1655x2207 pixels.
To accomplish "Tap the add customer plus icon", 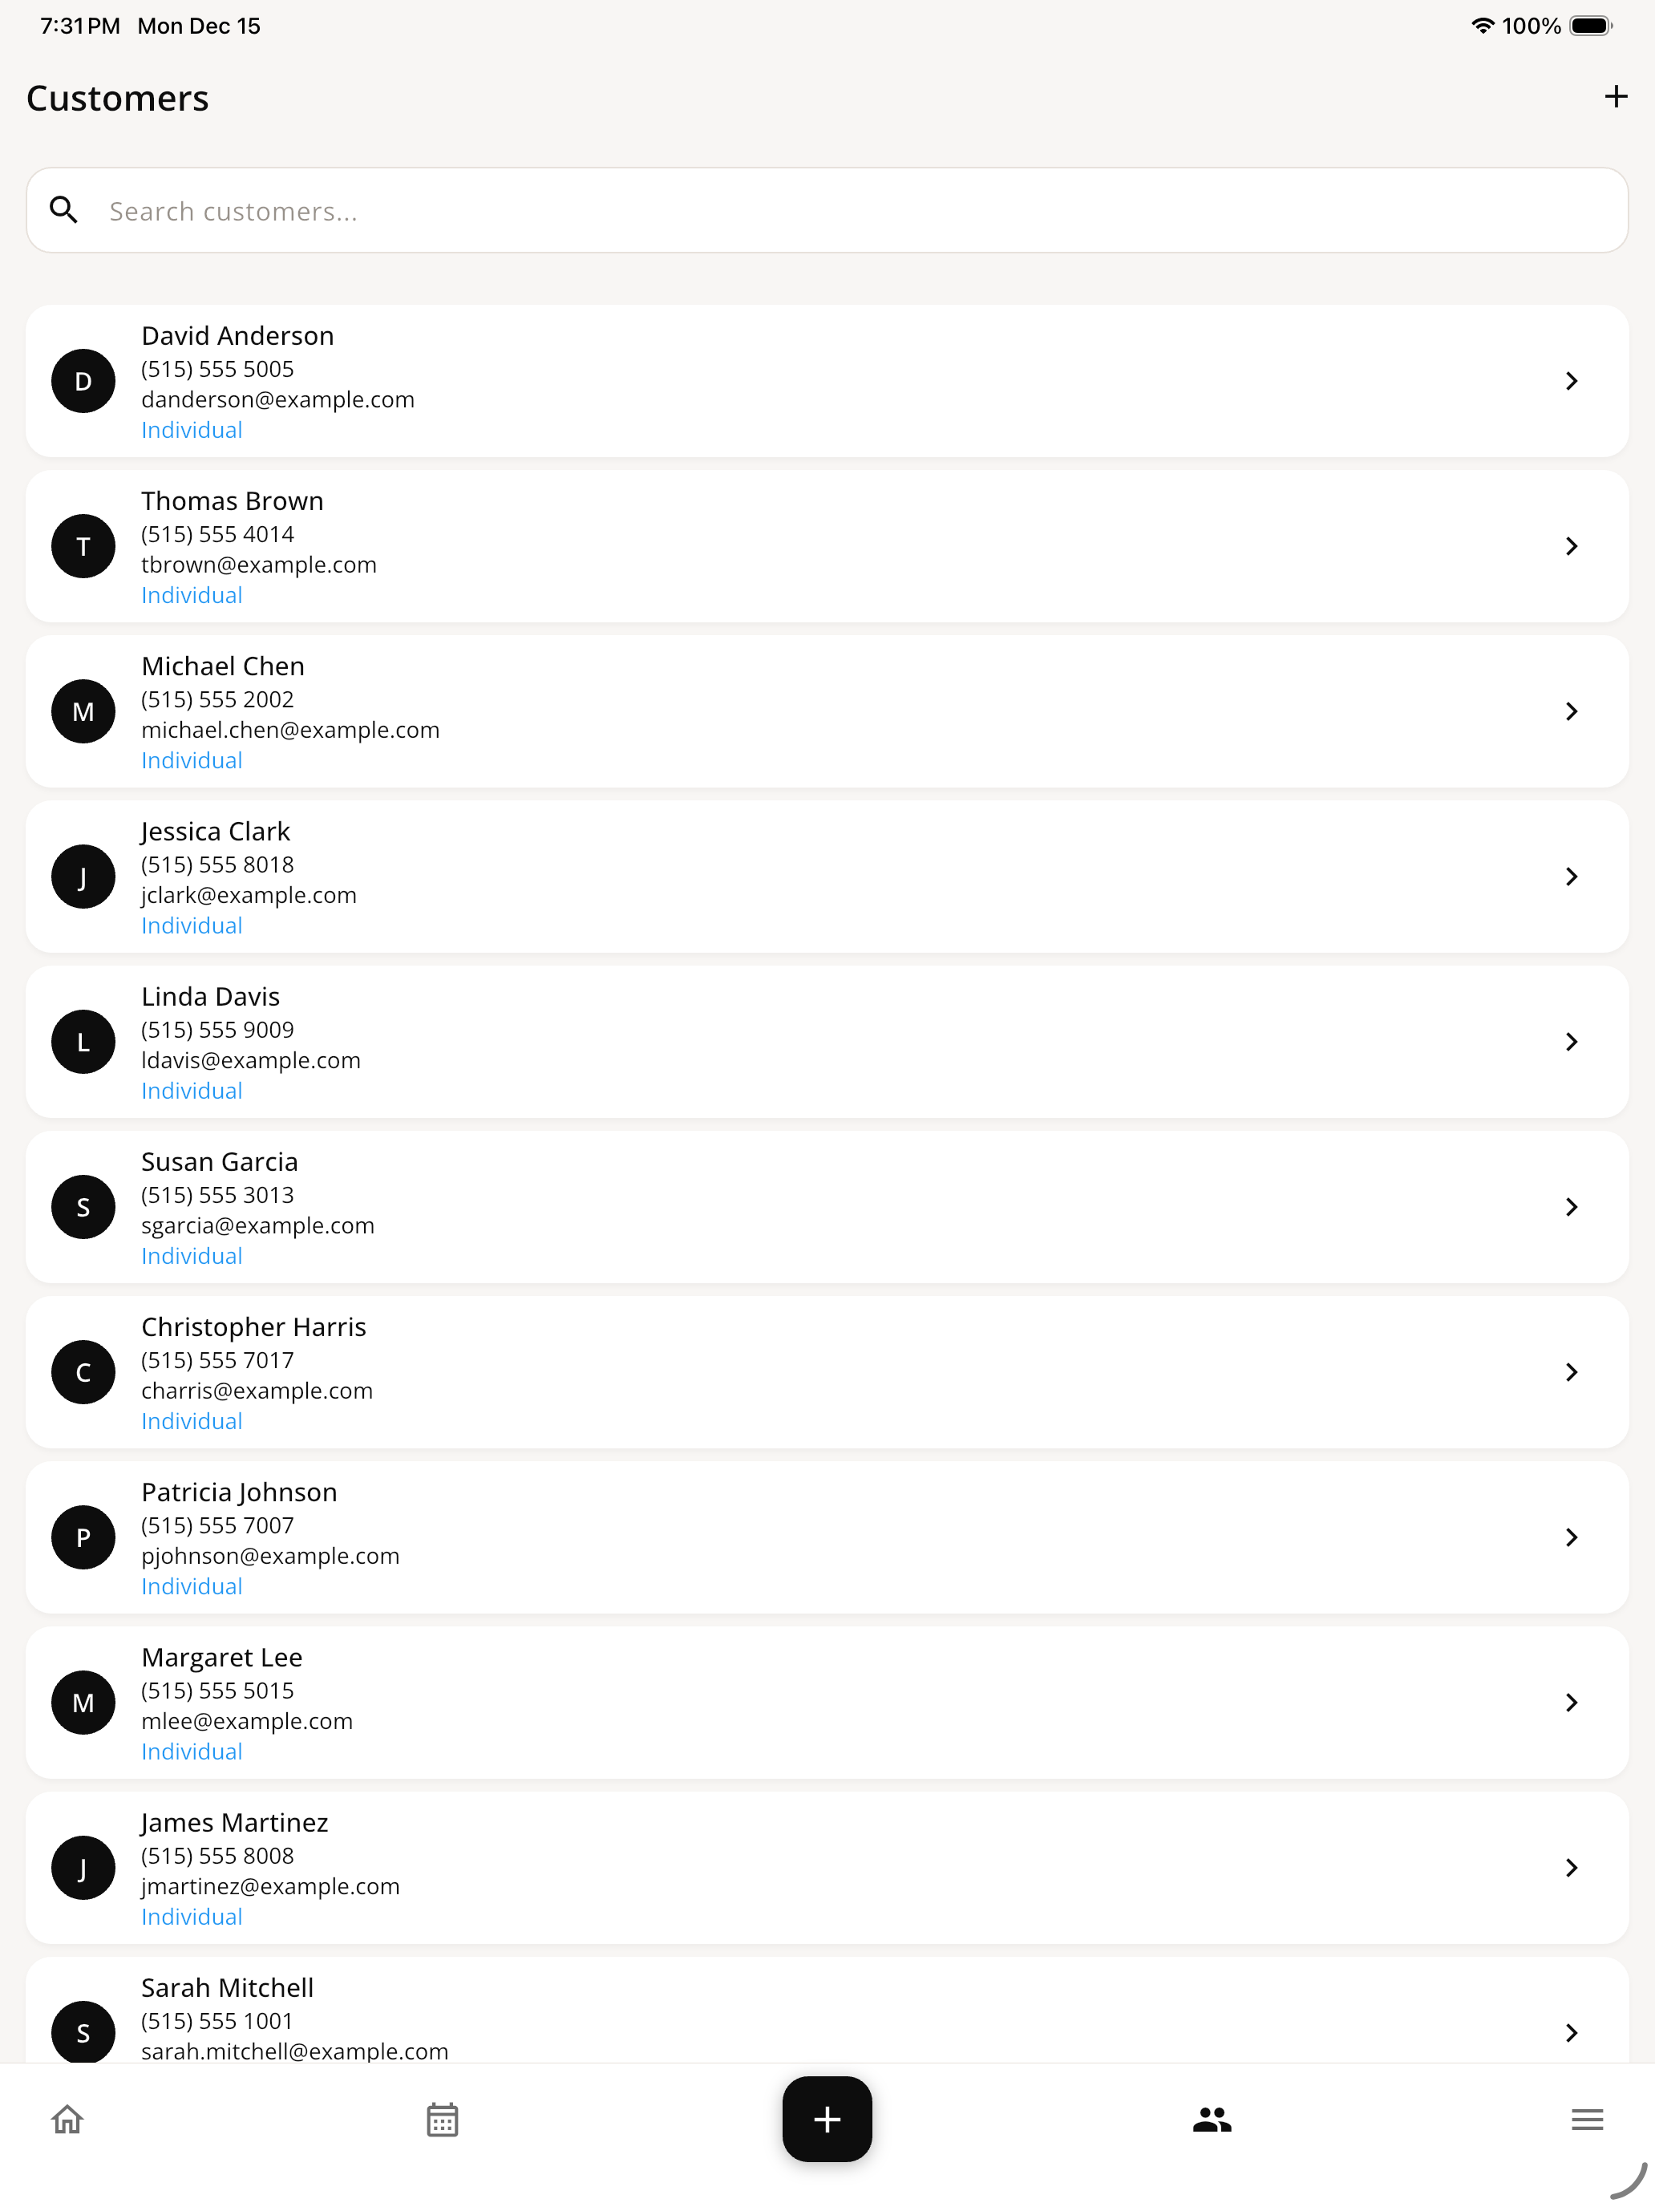I will [x=1615, y=97].
